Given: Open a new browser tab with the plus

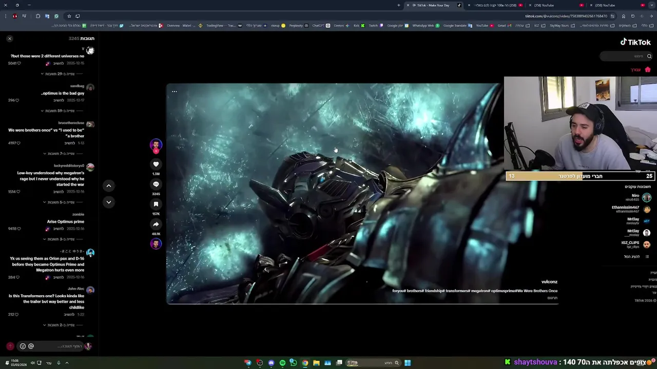Looking at the screenshot, I should (x=398, y=5).
